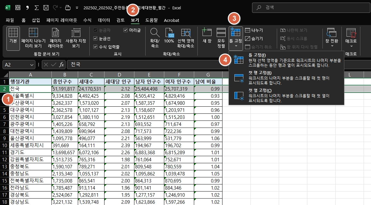Switch to 기본 normal view

13,38
